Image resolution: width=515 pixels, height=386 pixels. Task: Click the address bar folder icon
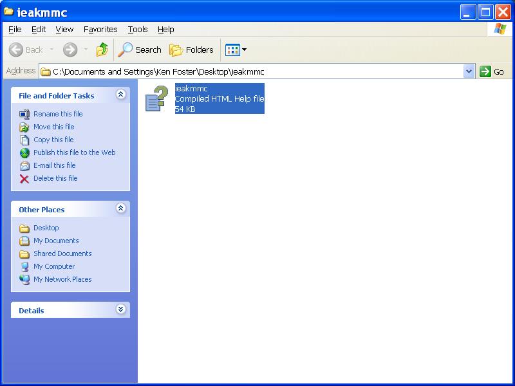coord(46,72)
